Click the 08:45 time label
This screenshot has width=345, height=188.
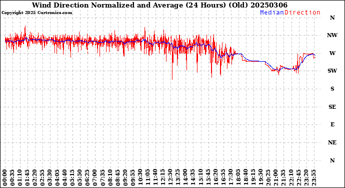(117, 177)
